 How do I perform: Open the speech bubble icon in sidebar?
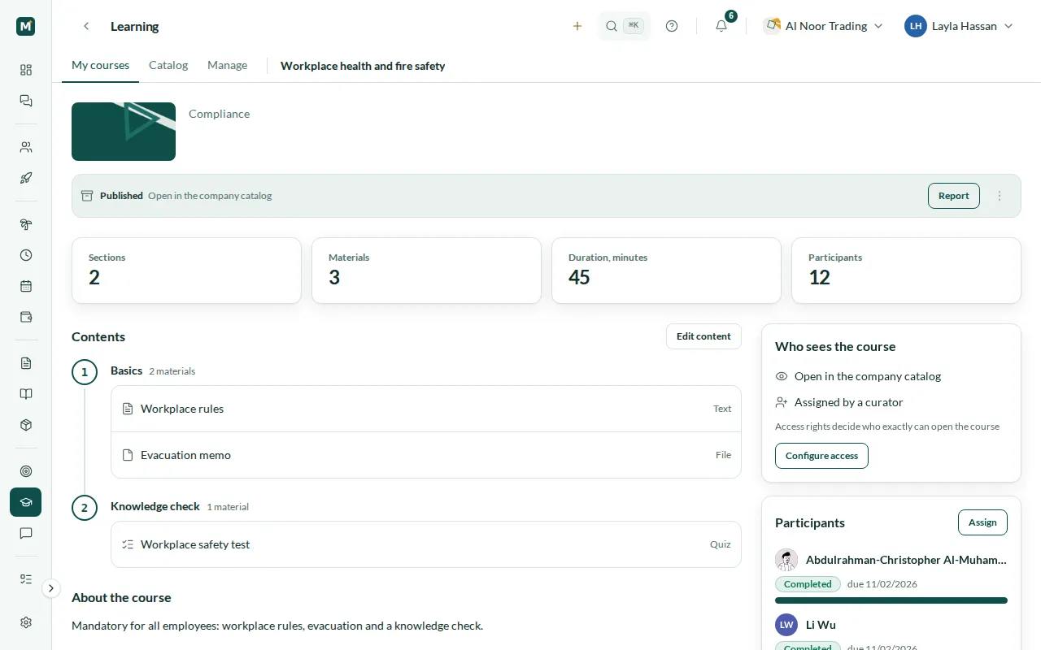(26, 533)
